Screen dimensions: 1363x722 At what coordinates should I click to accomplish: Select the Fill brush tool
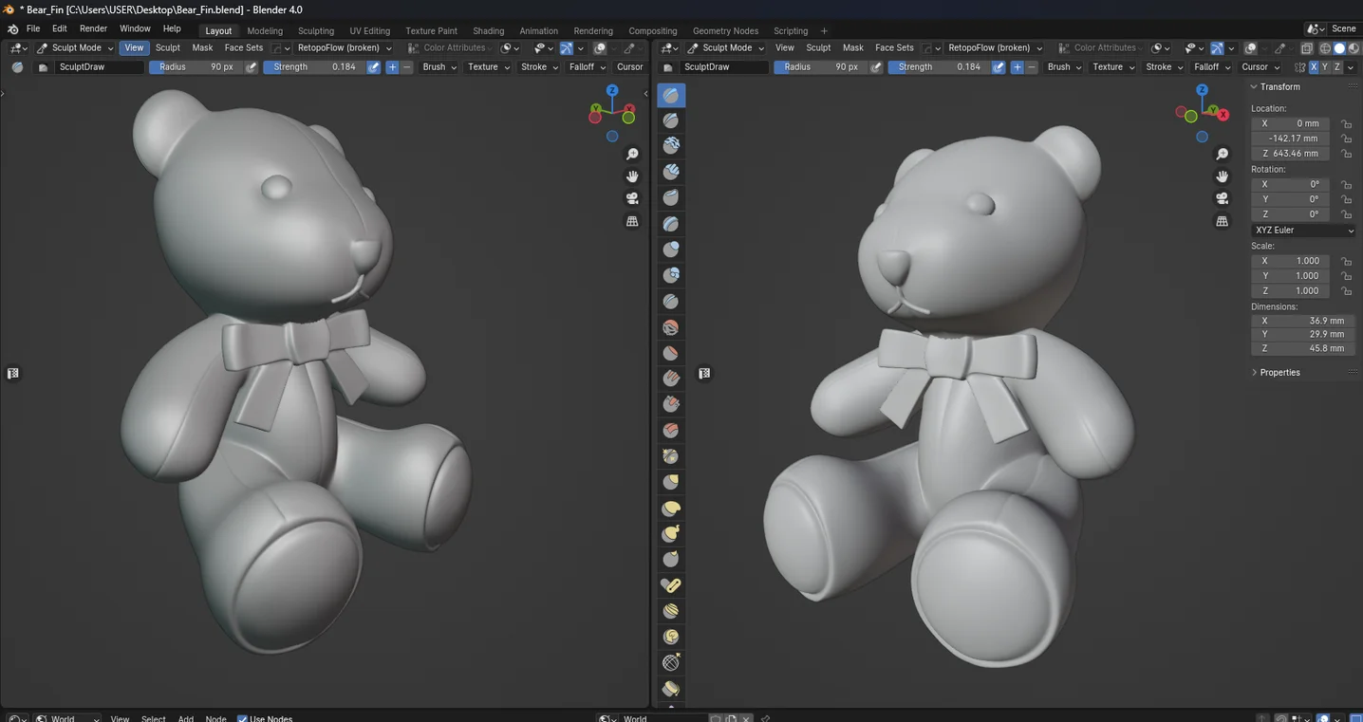[671, 379]
